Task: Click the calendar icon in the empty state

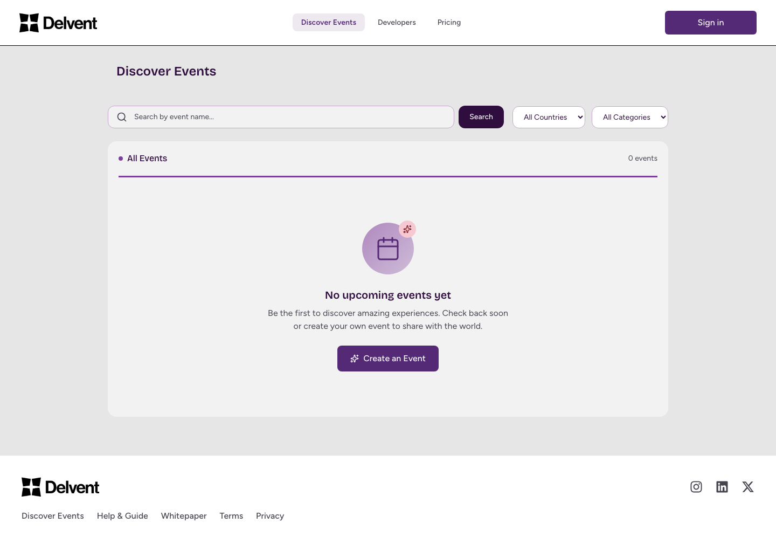Action: (388, 249)
